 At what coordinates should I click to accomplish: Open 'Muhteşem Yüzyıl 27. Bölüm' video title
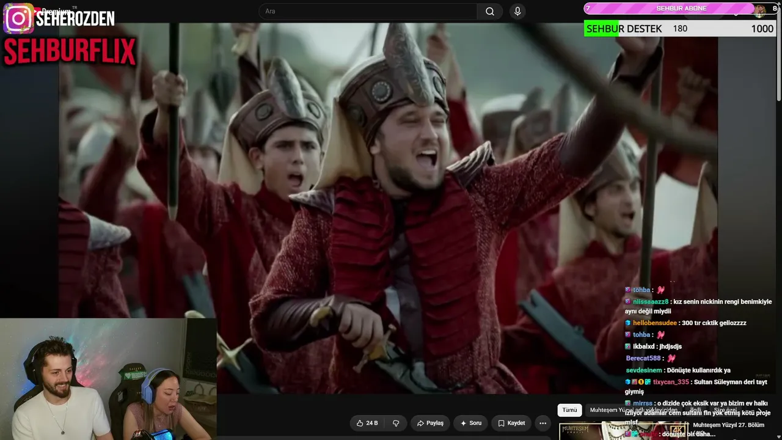point(729,425)
